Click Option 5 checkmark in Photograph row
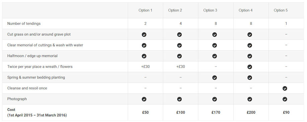The image size is (307, 122). [285, 99]
